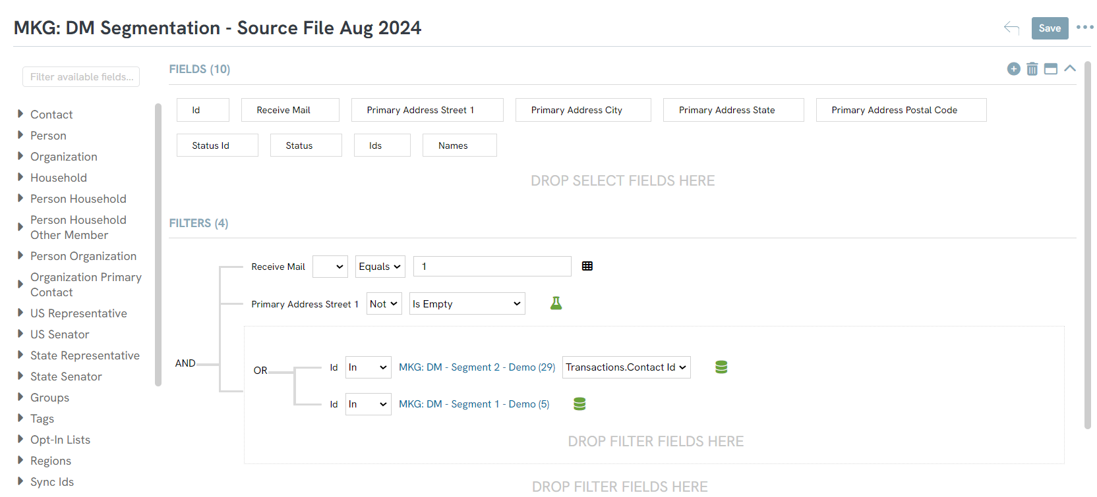Viewport: 1097px width, 497px height.
Task: Open the In dropdown for Segment 2 row
Action: point(369,367)
